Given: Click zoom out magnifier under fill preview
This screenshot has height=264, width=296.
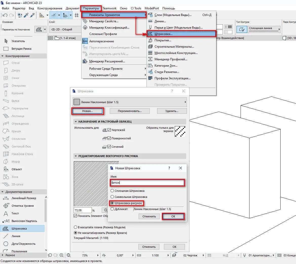Looking at the screenshot, I should coord(105,210).
